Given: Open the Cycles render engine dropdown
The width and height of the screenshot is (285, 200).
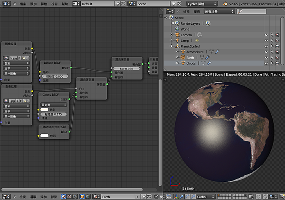Looking at the screenshot, I should click(x=202, y=4).
